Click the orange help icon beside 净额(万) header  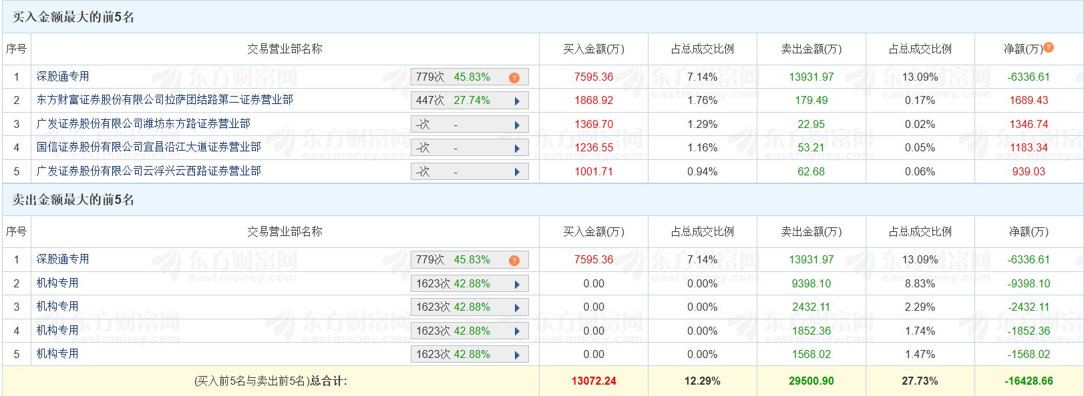pyautogui.click(x=1049, y=47)
